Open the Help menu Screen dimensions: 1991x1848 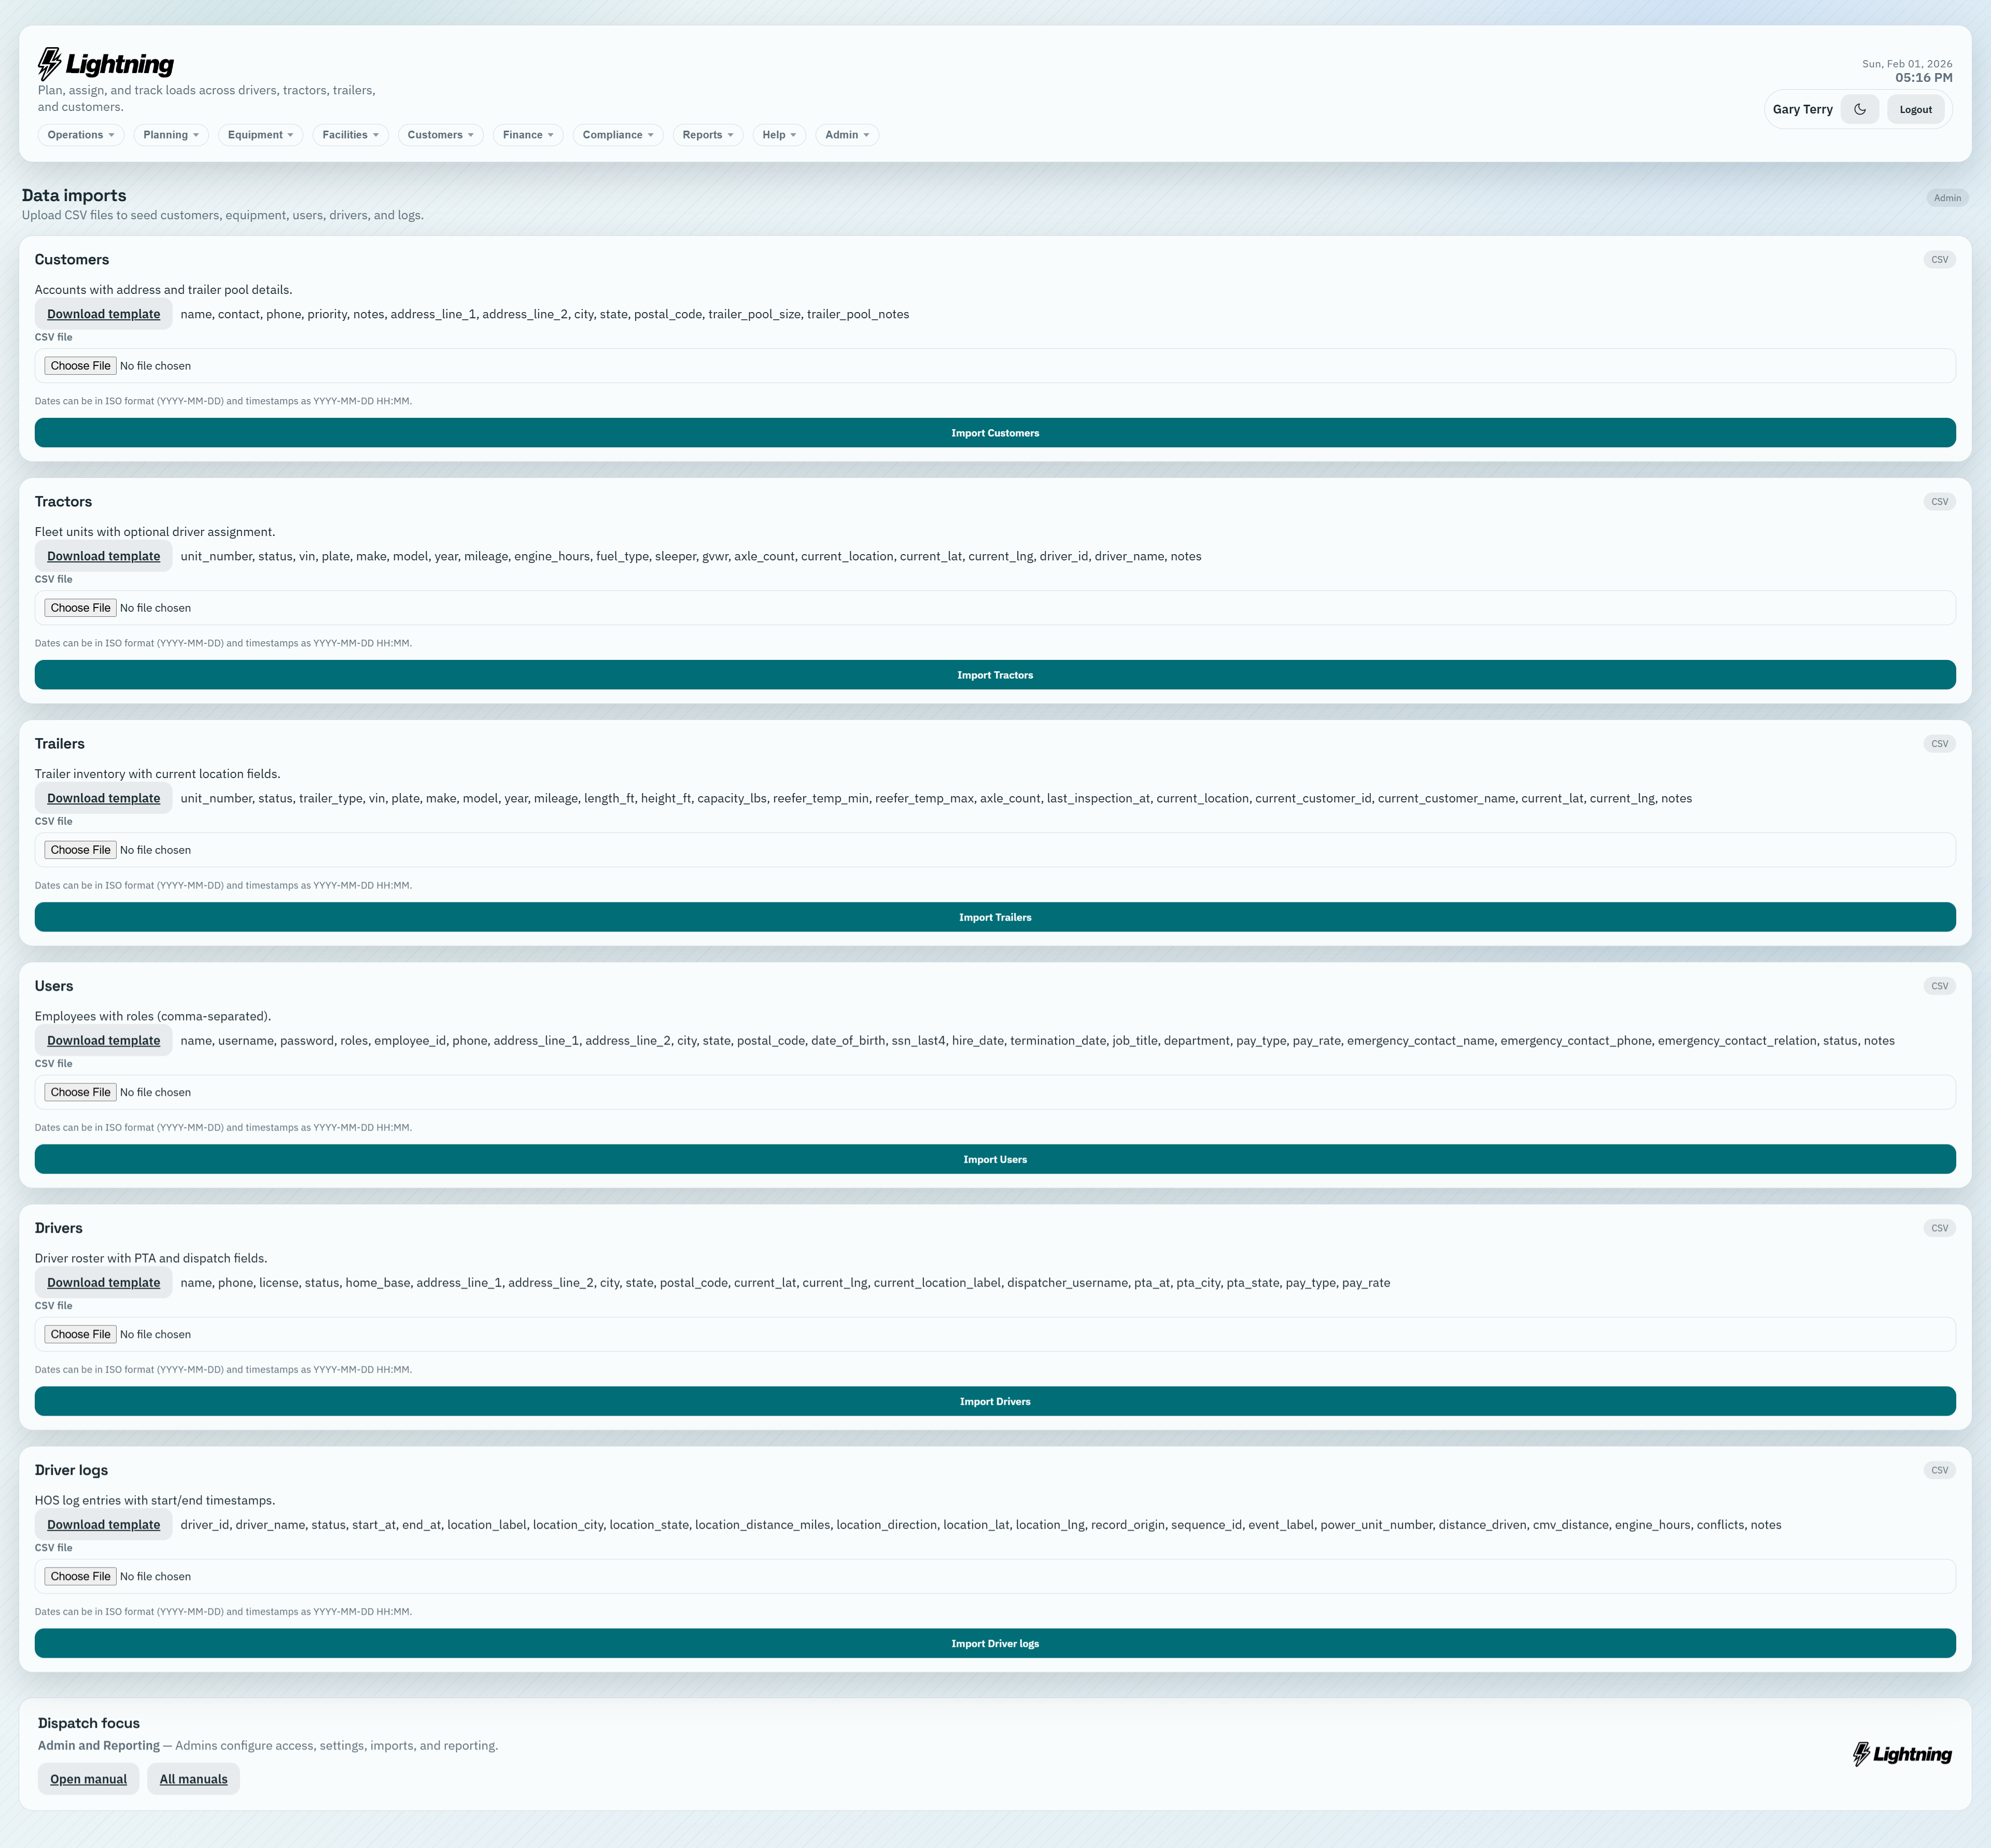tap(778, 135)
